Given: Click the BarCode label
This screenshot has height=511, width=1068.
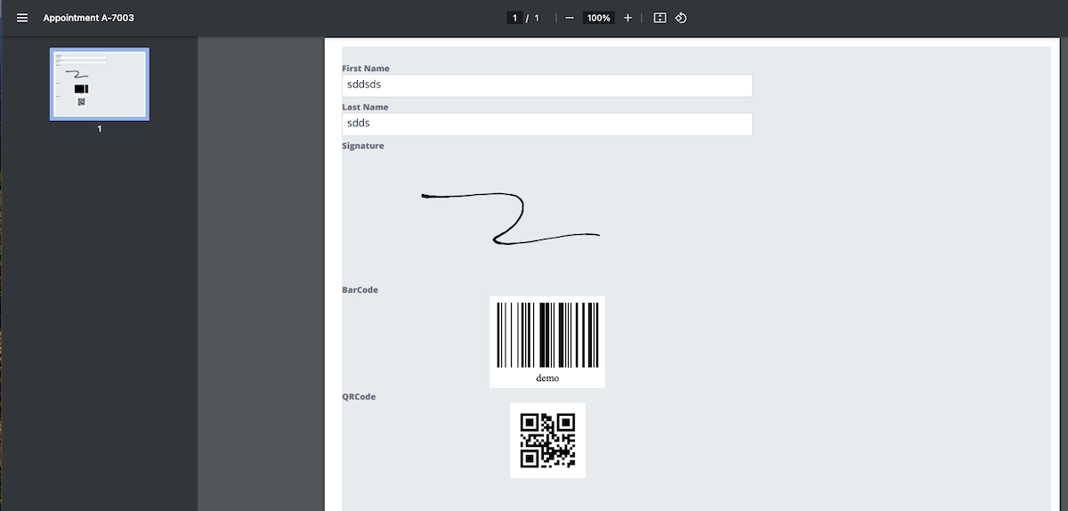Looking at the screenshot, I should coord(360,290).
